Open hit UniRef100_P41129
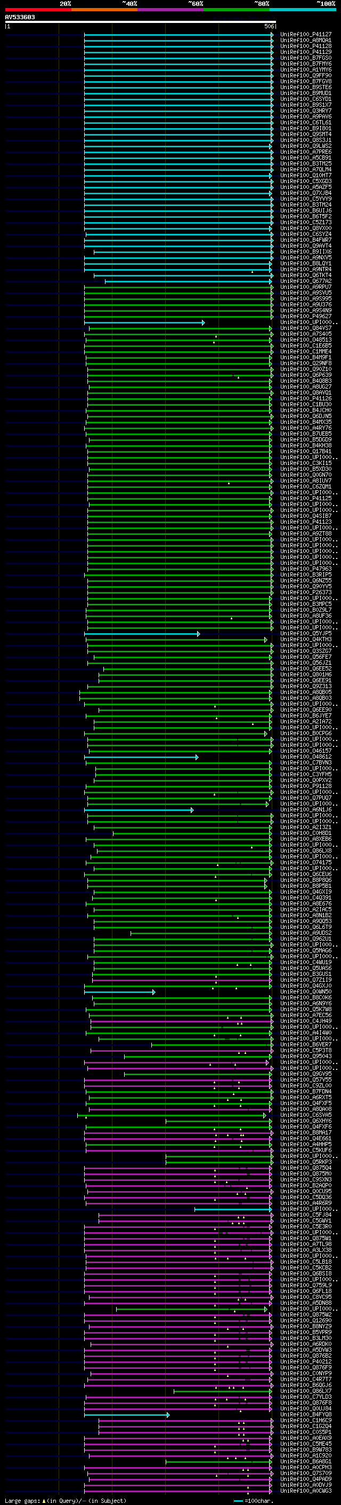The width and height of the screenshot is (341, 1505). point(305,52)
